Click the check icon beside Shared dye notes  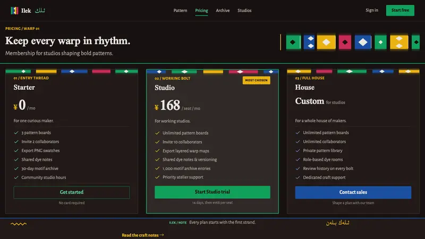tap(16, 160)
